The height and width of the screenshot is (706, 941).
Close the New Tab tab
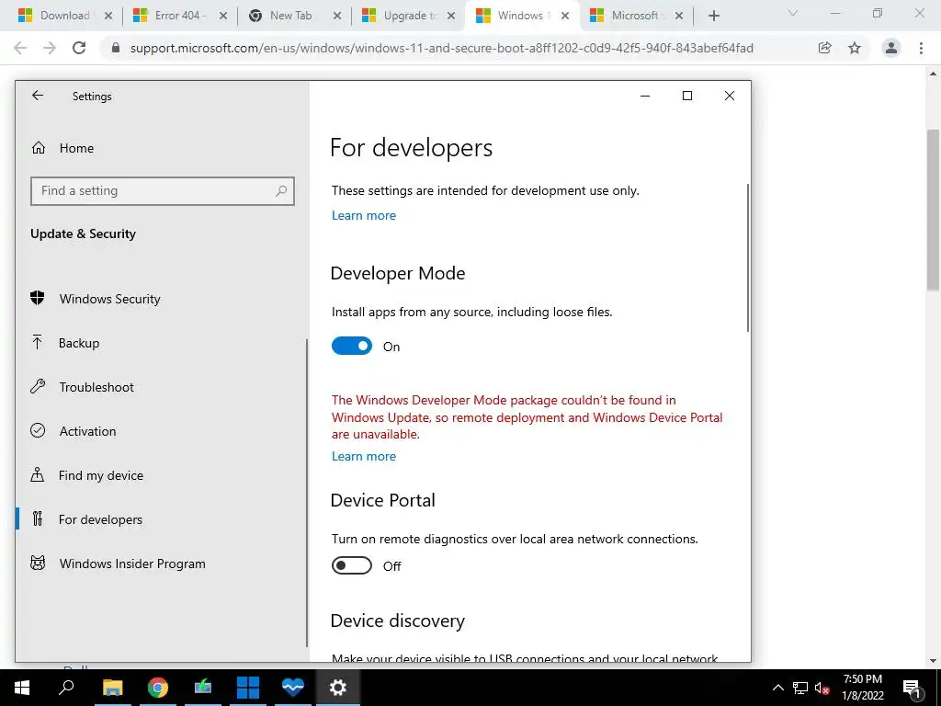pyautogui.click(x=337, y=16)
